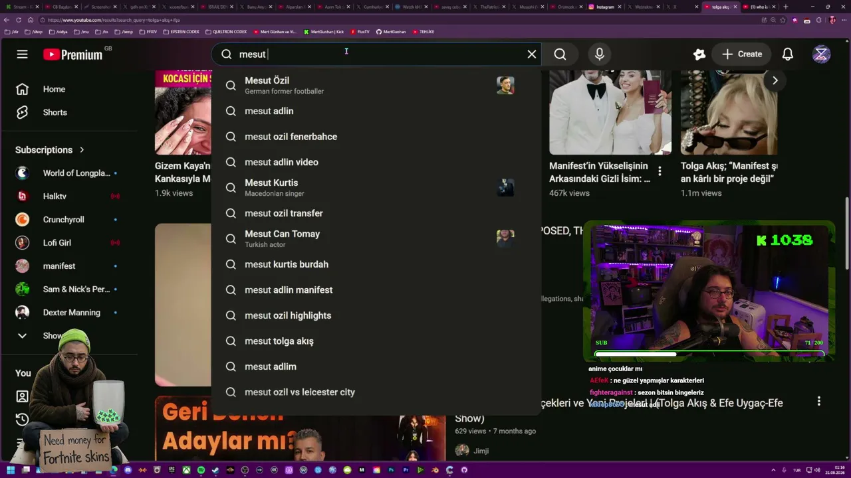Select the 'mesut ozil transfer' suggestion
The image size is (851, 478).
[376, 213]
